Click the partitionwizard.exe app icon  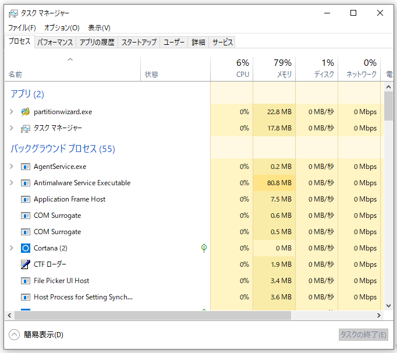click(25, 112)
